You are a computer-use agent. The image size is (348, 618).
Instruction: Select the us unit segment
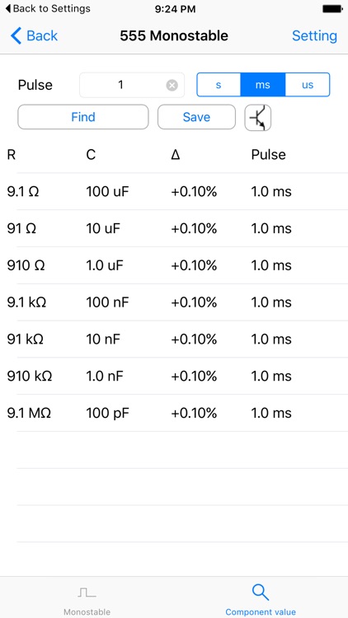pyautogui.click(x=308, y=85)
